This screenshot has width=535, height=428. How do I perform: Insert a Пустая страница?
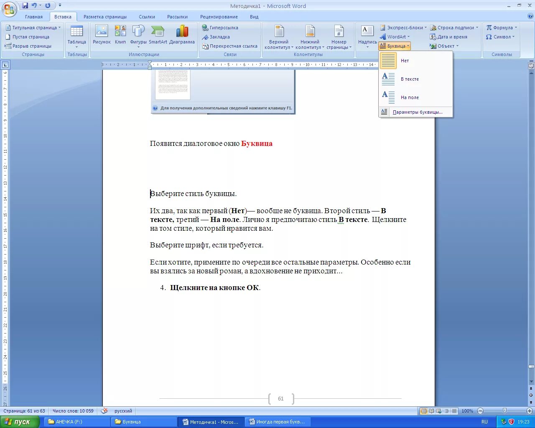click(28, 37)
